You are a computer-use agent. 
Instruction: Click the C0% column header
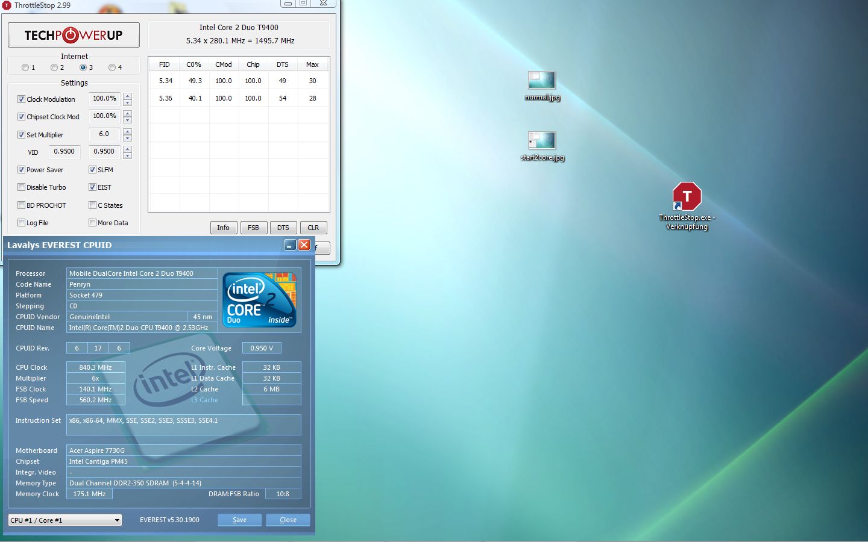[194, 64]
